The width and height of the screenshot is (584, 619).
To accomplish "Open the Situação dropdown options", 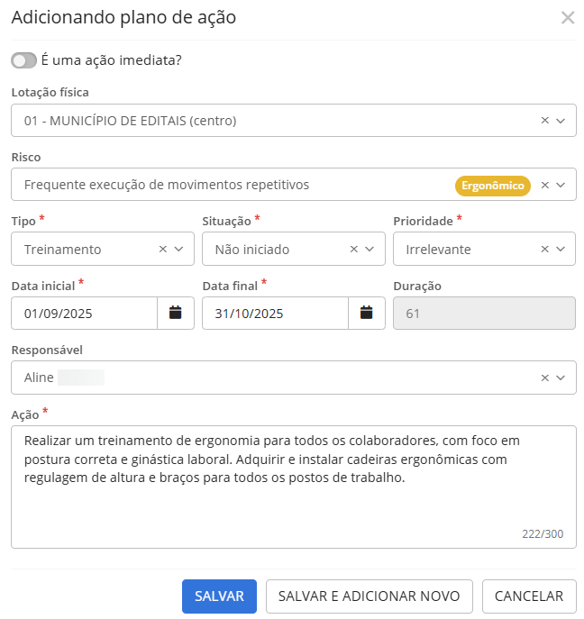I will (x=370, y=250).
